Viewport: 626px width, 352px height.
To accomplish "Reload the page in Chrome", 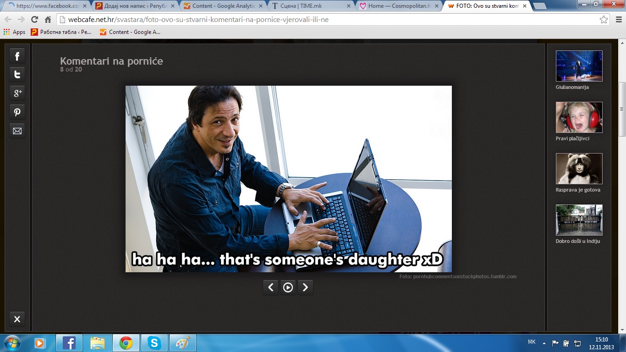I will click(34, 20).
